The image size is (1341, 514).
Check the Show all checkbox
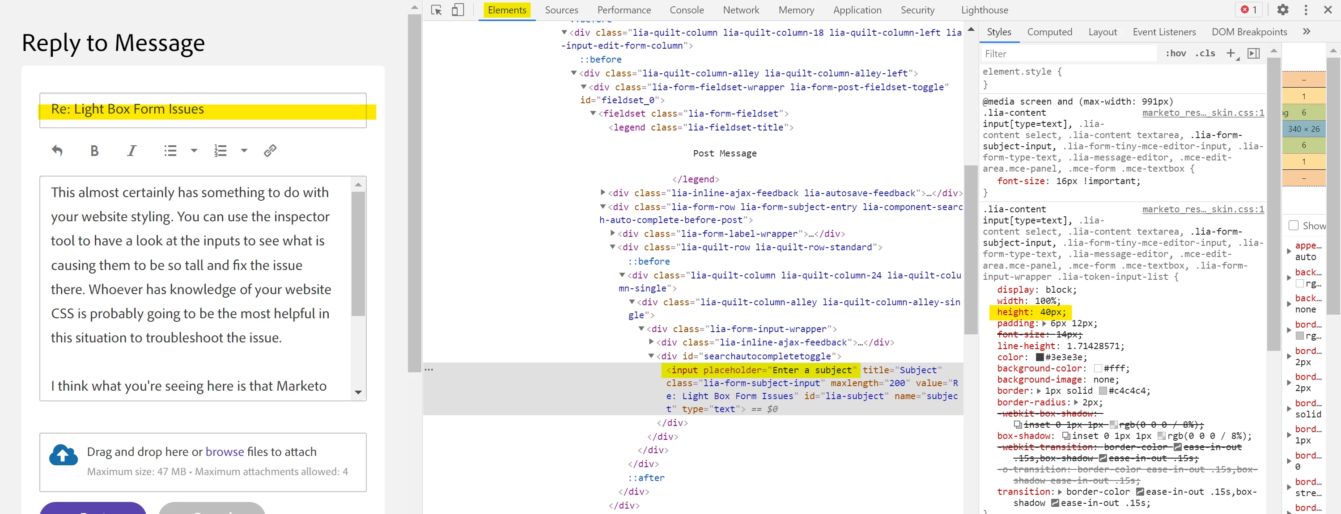(x=1293, y=225)
